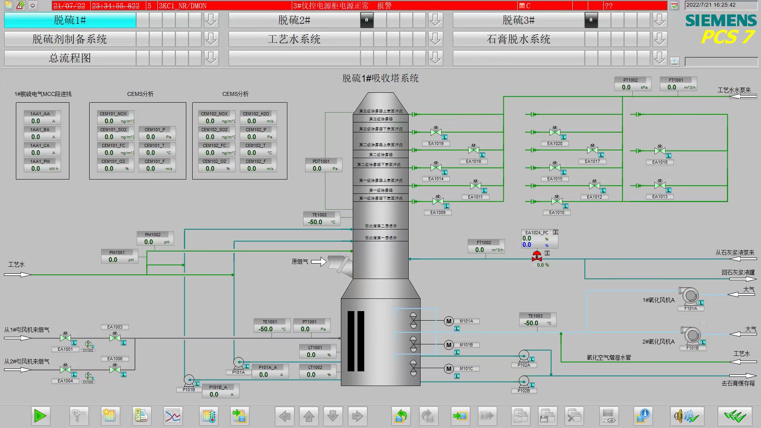Switch to the 脱硫3# area

[518, 20]
